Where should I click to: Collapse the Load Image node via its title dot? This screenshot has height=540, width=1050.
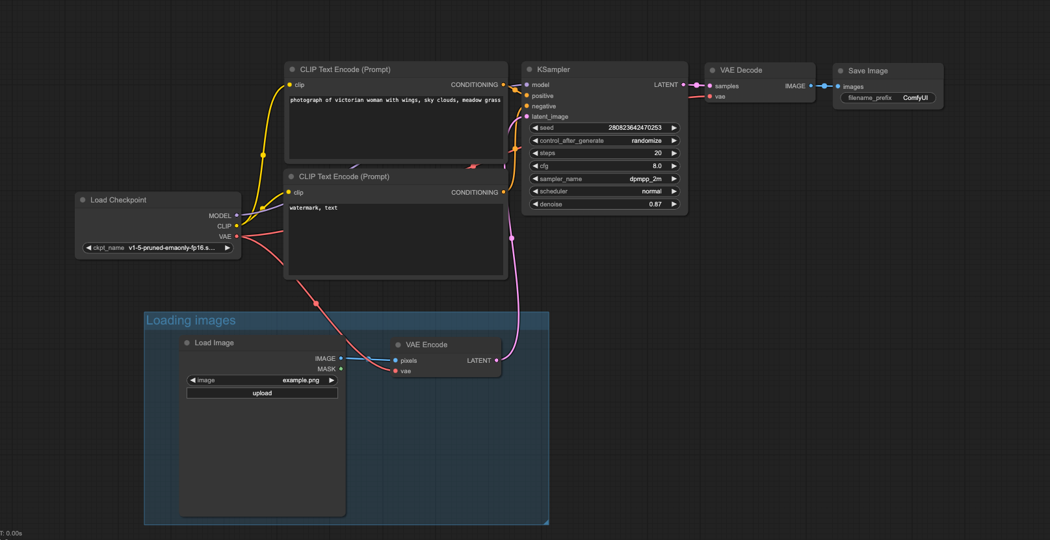coord(187,343)
